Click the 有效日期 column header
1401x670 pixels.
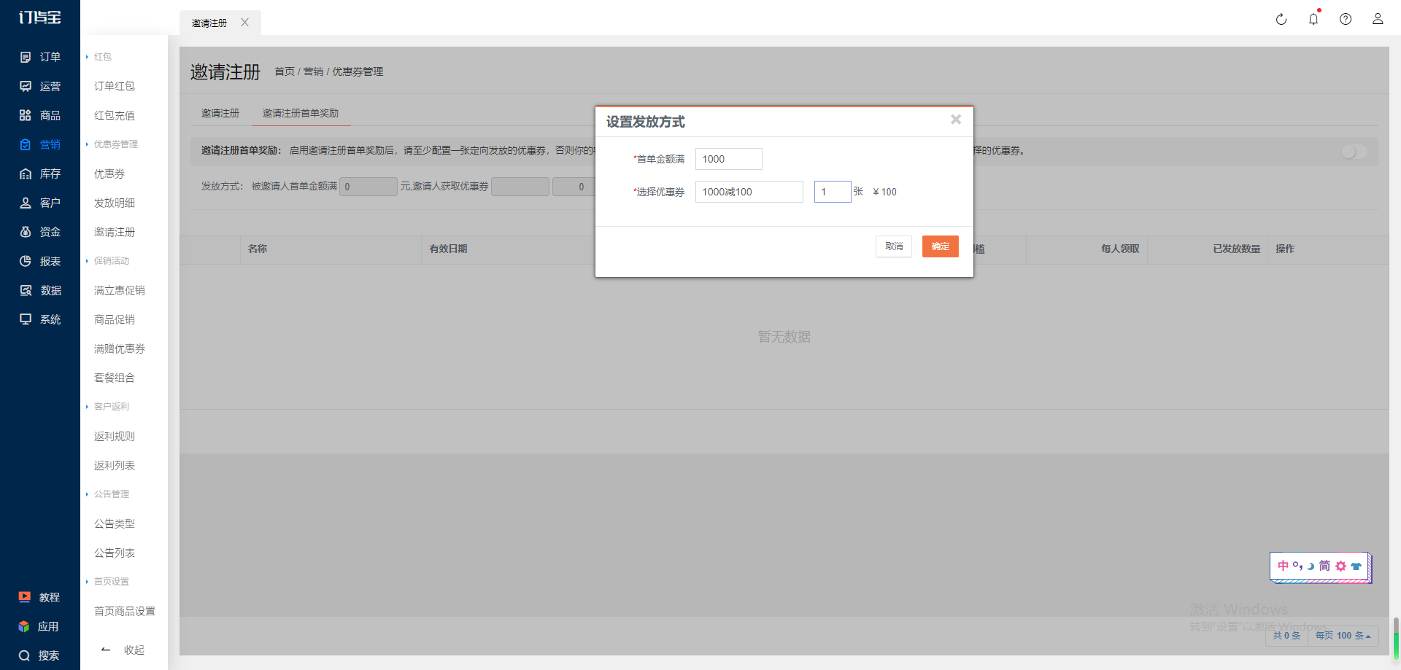(448, 249)
